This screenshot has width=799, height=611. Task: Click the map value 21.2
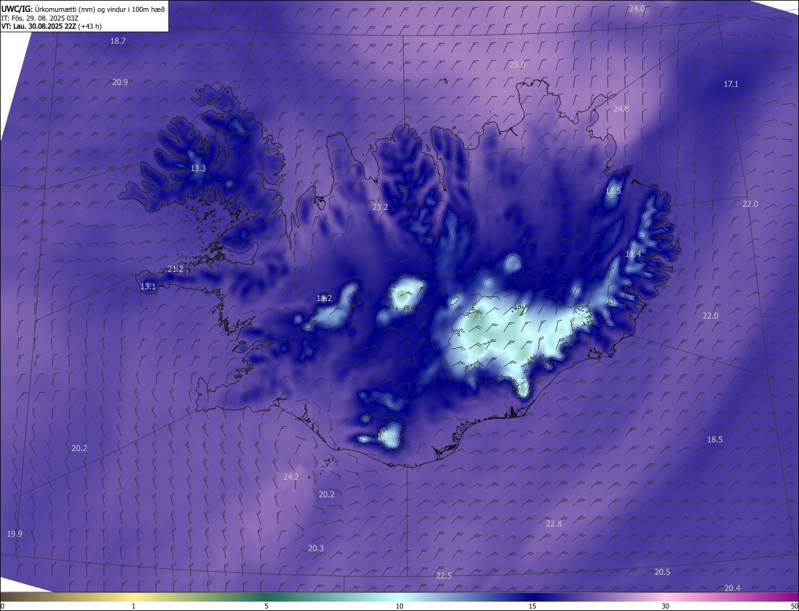tap(176, 269)
